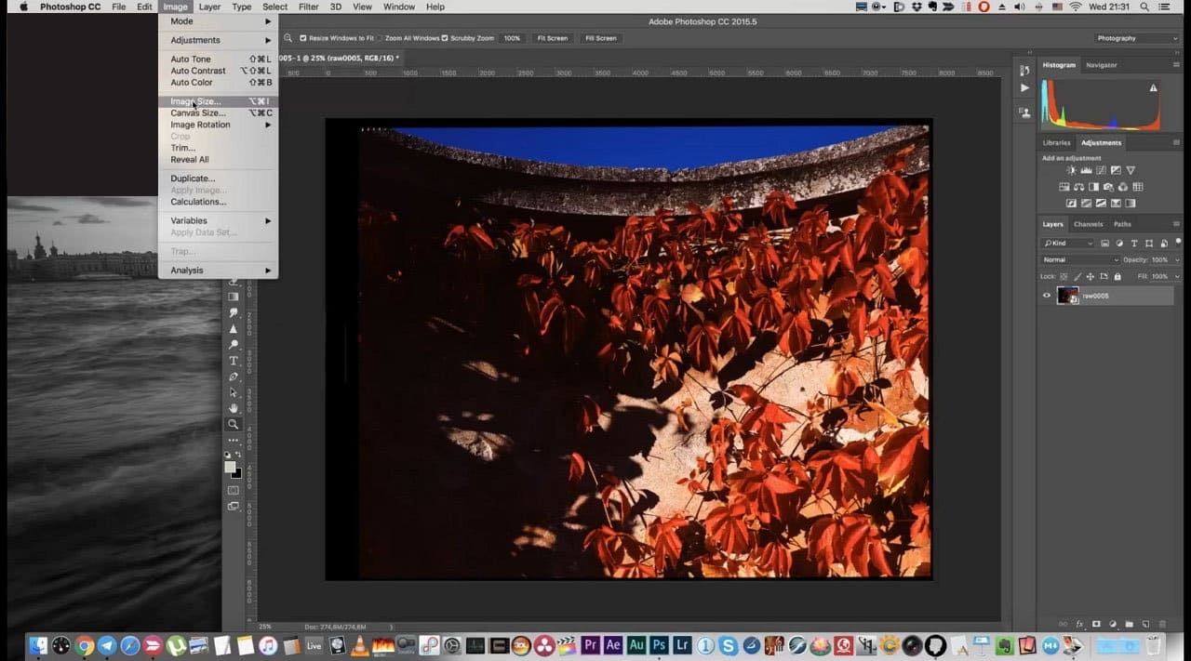The height and width of the screenshot is (661, 1191).
Task: Add an Invert adjustment
Action: tap(1071, 203)
